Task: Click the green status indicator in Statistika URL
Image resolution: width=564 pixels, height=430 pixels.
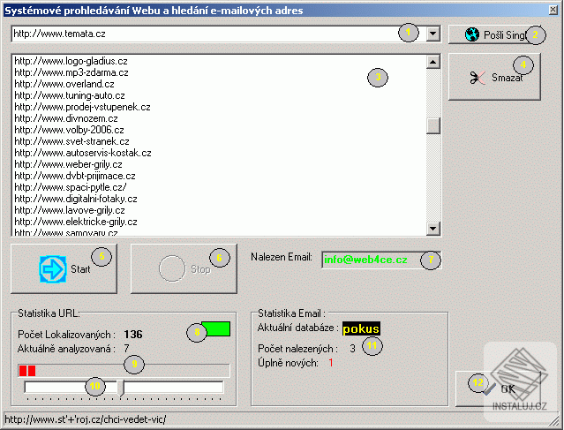Action: (215, 328)
